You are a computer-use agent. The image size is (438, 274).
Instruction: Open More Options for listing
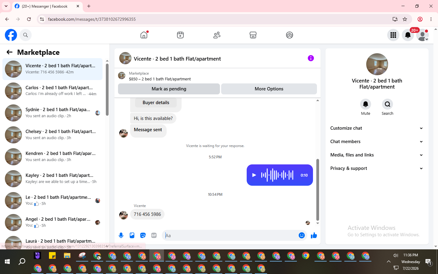269,89
